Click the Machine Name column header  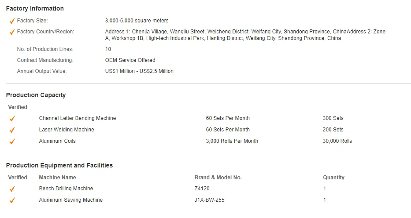click(x=57, y=178)
